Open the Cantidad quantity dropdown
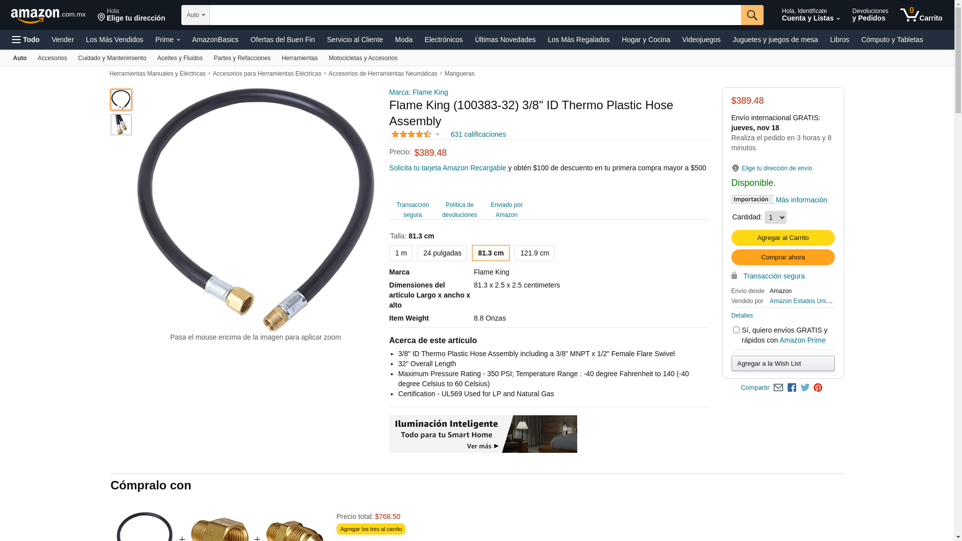The image size is (962, 541). click(x=776, y=217)
